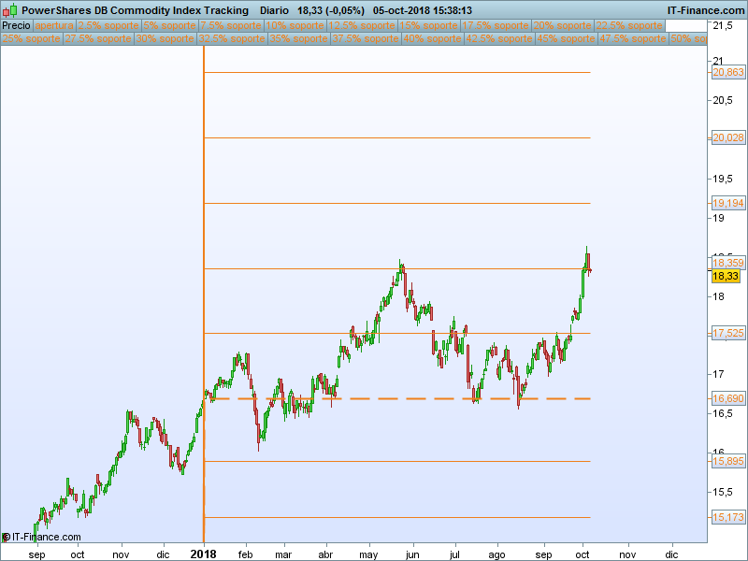Screen dimensions: 748x561
Task: Click the 15,895 price level tag
Action: click(728, 461)
